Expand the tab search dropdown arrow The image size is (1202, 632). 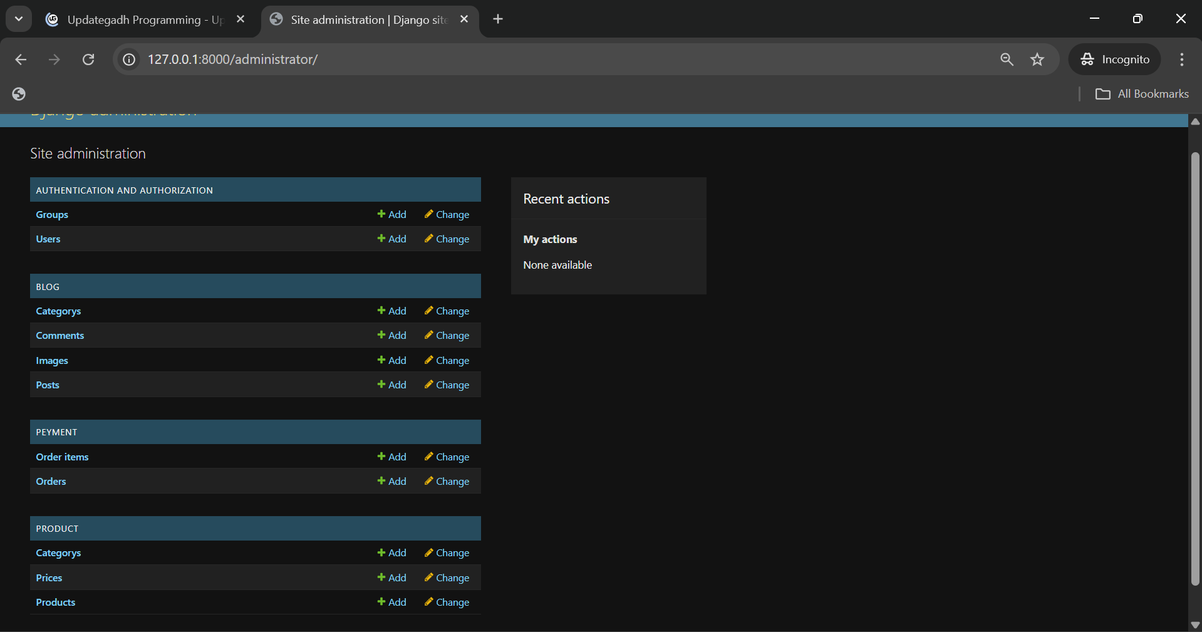pos(19,19)
